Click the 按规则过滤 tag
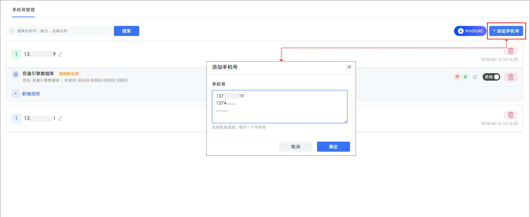 click(69, 74)
